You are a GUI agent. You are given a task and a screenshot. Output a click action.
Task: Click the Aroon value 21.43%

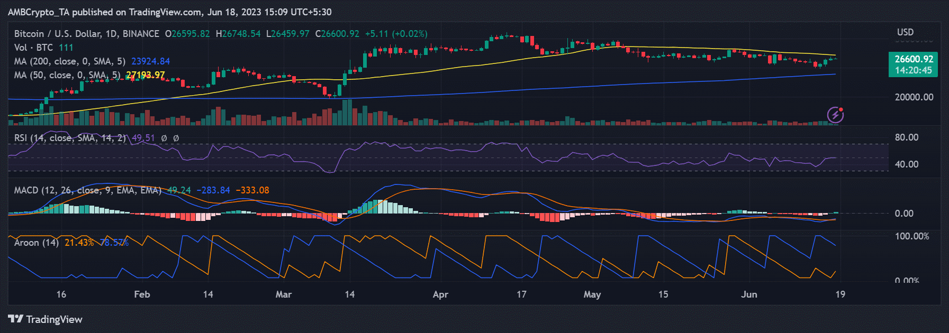(79, 243)
